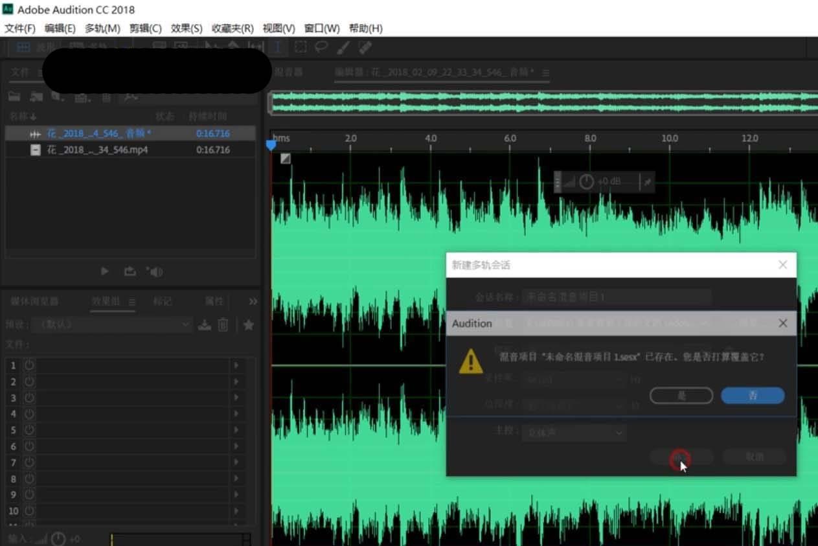The image size is (818, 546).
Task: Click the 否 button in the warning dialog
Action: pyautogui.click(x=752, y=395)
